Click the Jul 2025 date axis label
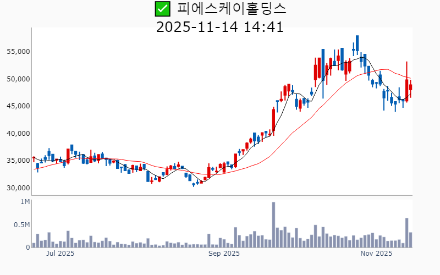 click(61, 254)
